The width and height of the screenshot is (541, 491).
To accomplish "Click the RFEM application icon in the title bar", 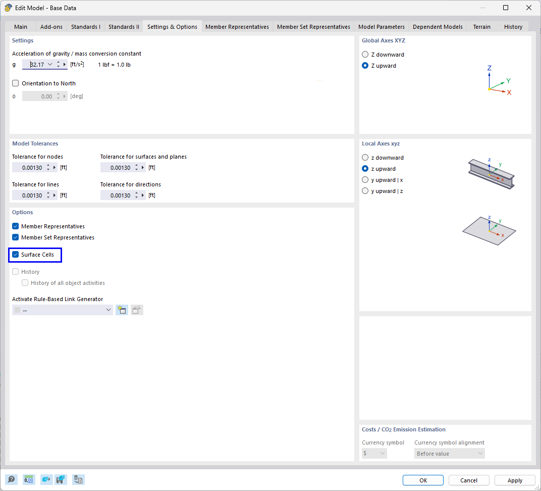I will pyautogui.click(x=7, y=8).
